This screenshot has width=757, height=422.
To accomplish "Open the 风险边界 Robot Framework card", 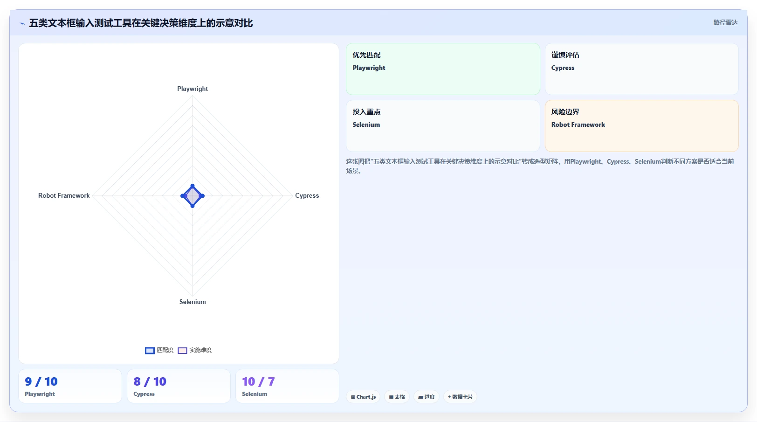I will coord(642,126).
